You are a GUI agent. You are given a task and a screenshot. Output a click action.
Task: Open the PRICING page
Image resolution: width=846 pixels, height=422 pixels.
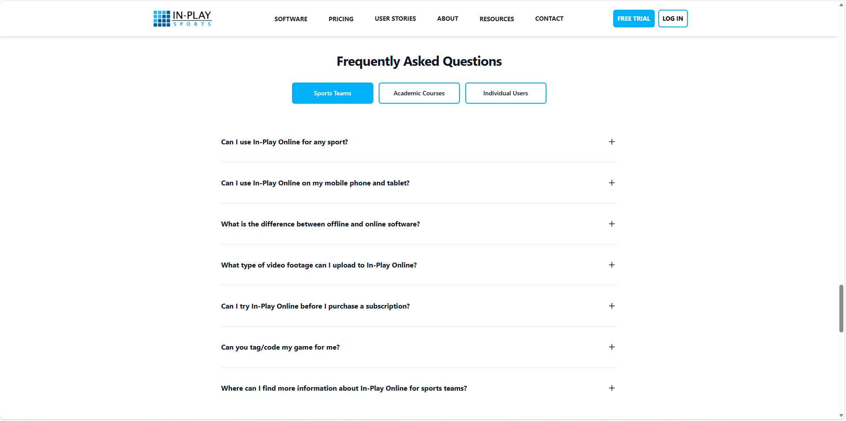click(x=341, y=19)
